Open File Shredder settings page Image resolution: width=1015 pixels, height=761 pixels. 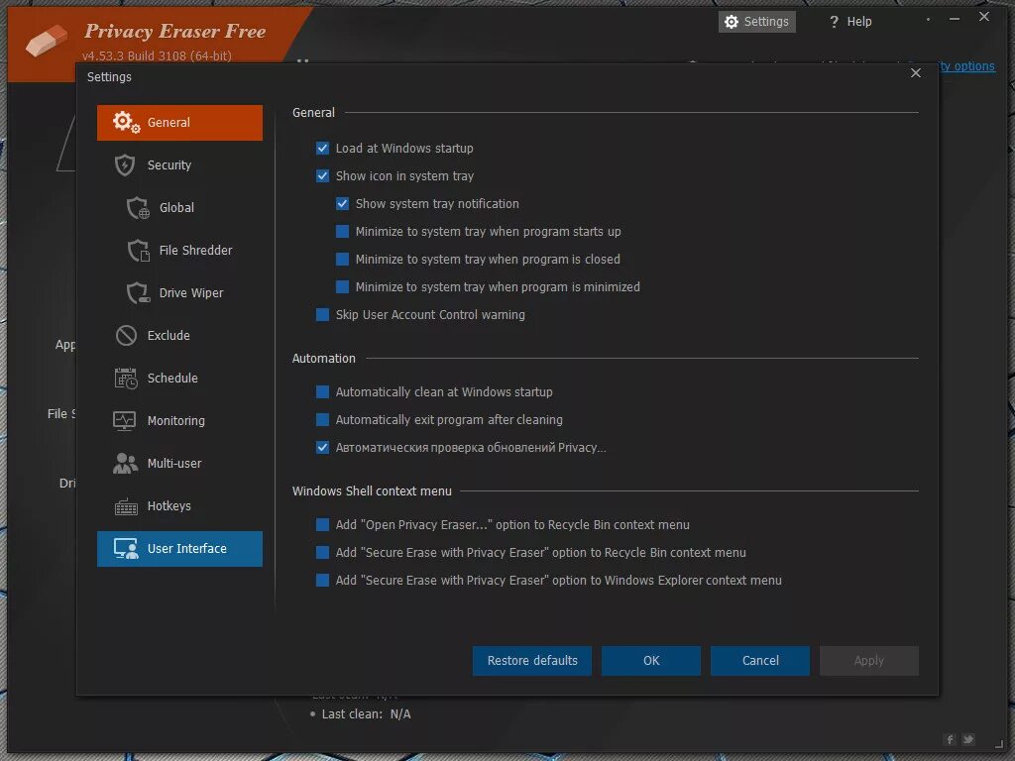tap(180, 251)
